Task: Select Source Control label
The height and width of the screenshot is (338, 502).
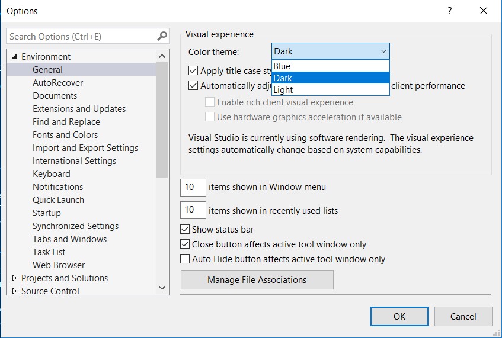Action: 50,291
